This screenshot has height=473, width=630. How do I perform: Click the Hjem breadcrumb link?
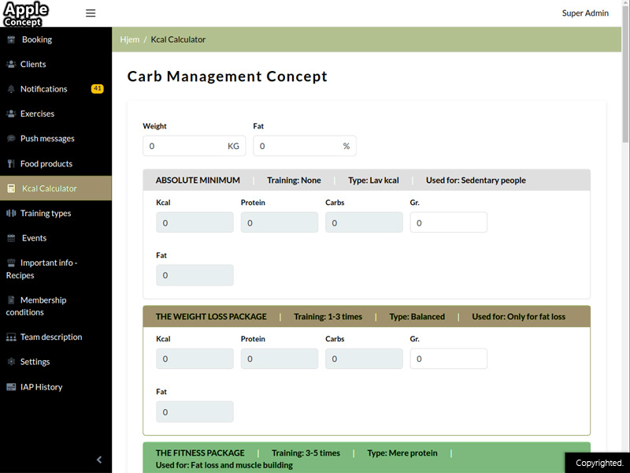coord(130,39)
